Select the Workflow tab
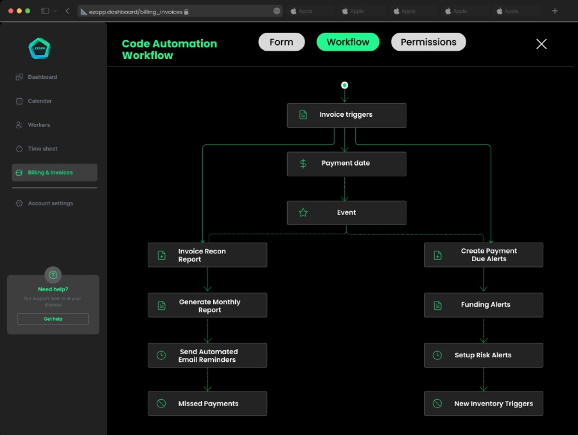This screenshot has height=435, width=578. coord(348,42)
